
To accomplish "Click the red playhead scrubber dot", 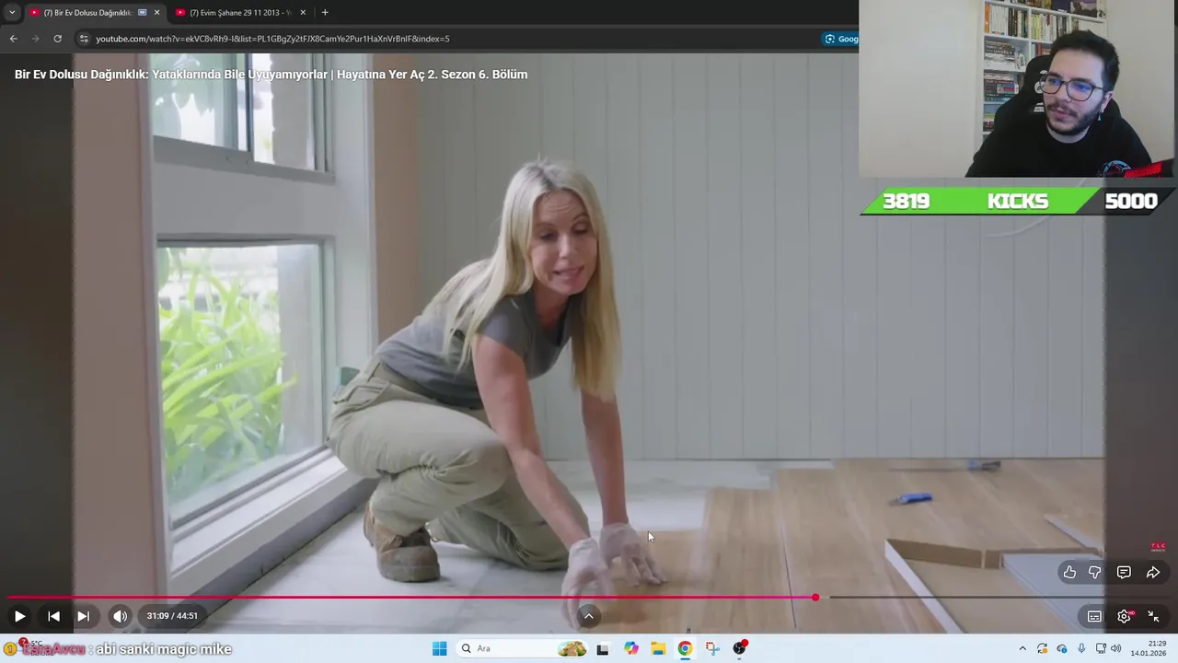I will 815,598.
